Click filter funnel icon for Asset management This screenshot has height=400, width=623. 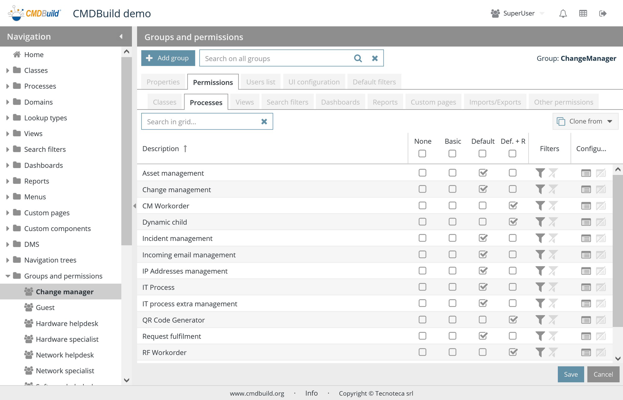tap(540, 173)
